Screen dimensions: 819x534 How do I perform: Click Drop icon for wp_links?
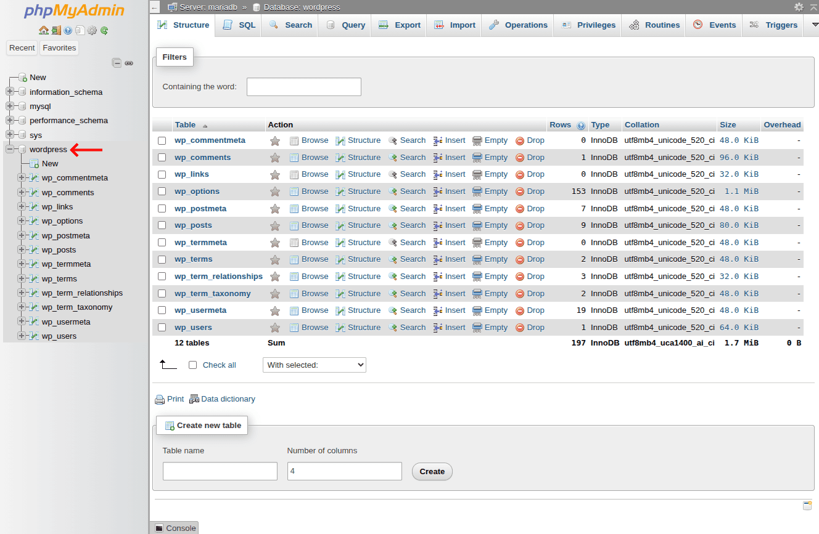click(520, 174)
